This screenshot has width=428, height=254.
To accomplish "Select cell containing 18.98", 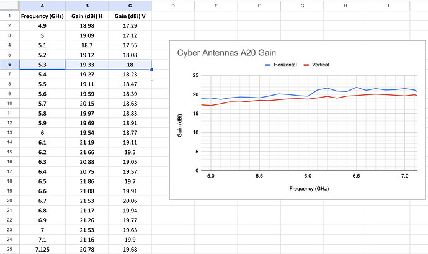I will [87, 25].
